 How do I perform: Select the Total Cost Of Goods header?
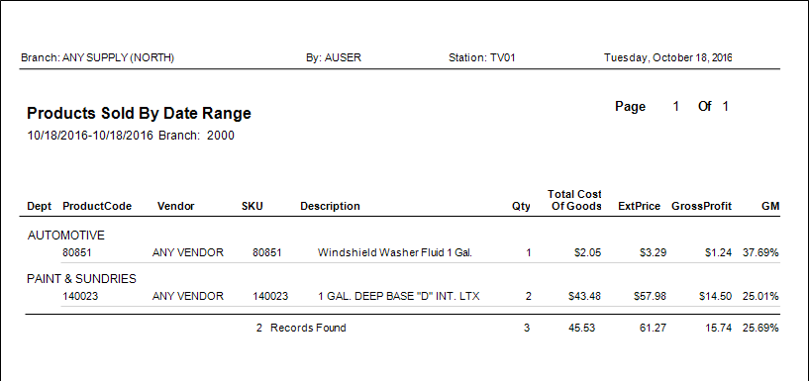pos(574,200)
